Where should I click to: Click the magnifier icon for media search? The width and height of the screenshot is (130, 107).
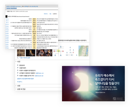[18, 58]
